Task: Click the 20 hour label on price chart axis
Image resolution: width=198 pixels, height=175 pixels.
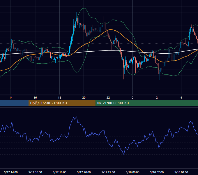Action: [x=84, y=98]
